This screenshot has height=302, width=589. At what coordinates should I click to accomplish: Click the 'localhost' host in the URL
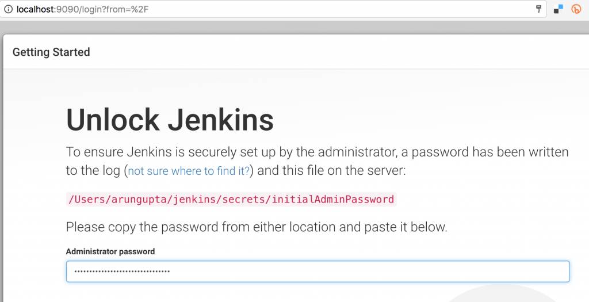point(35,9)
